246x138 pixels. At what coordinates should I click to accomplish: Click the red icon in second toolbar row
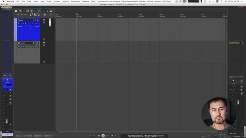coord(39,15)
